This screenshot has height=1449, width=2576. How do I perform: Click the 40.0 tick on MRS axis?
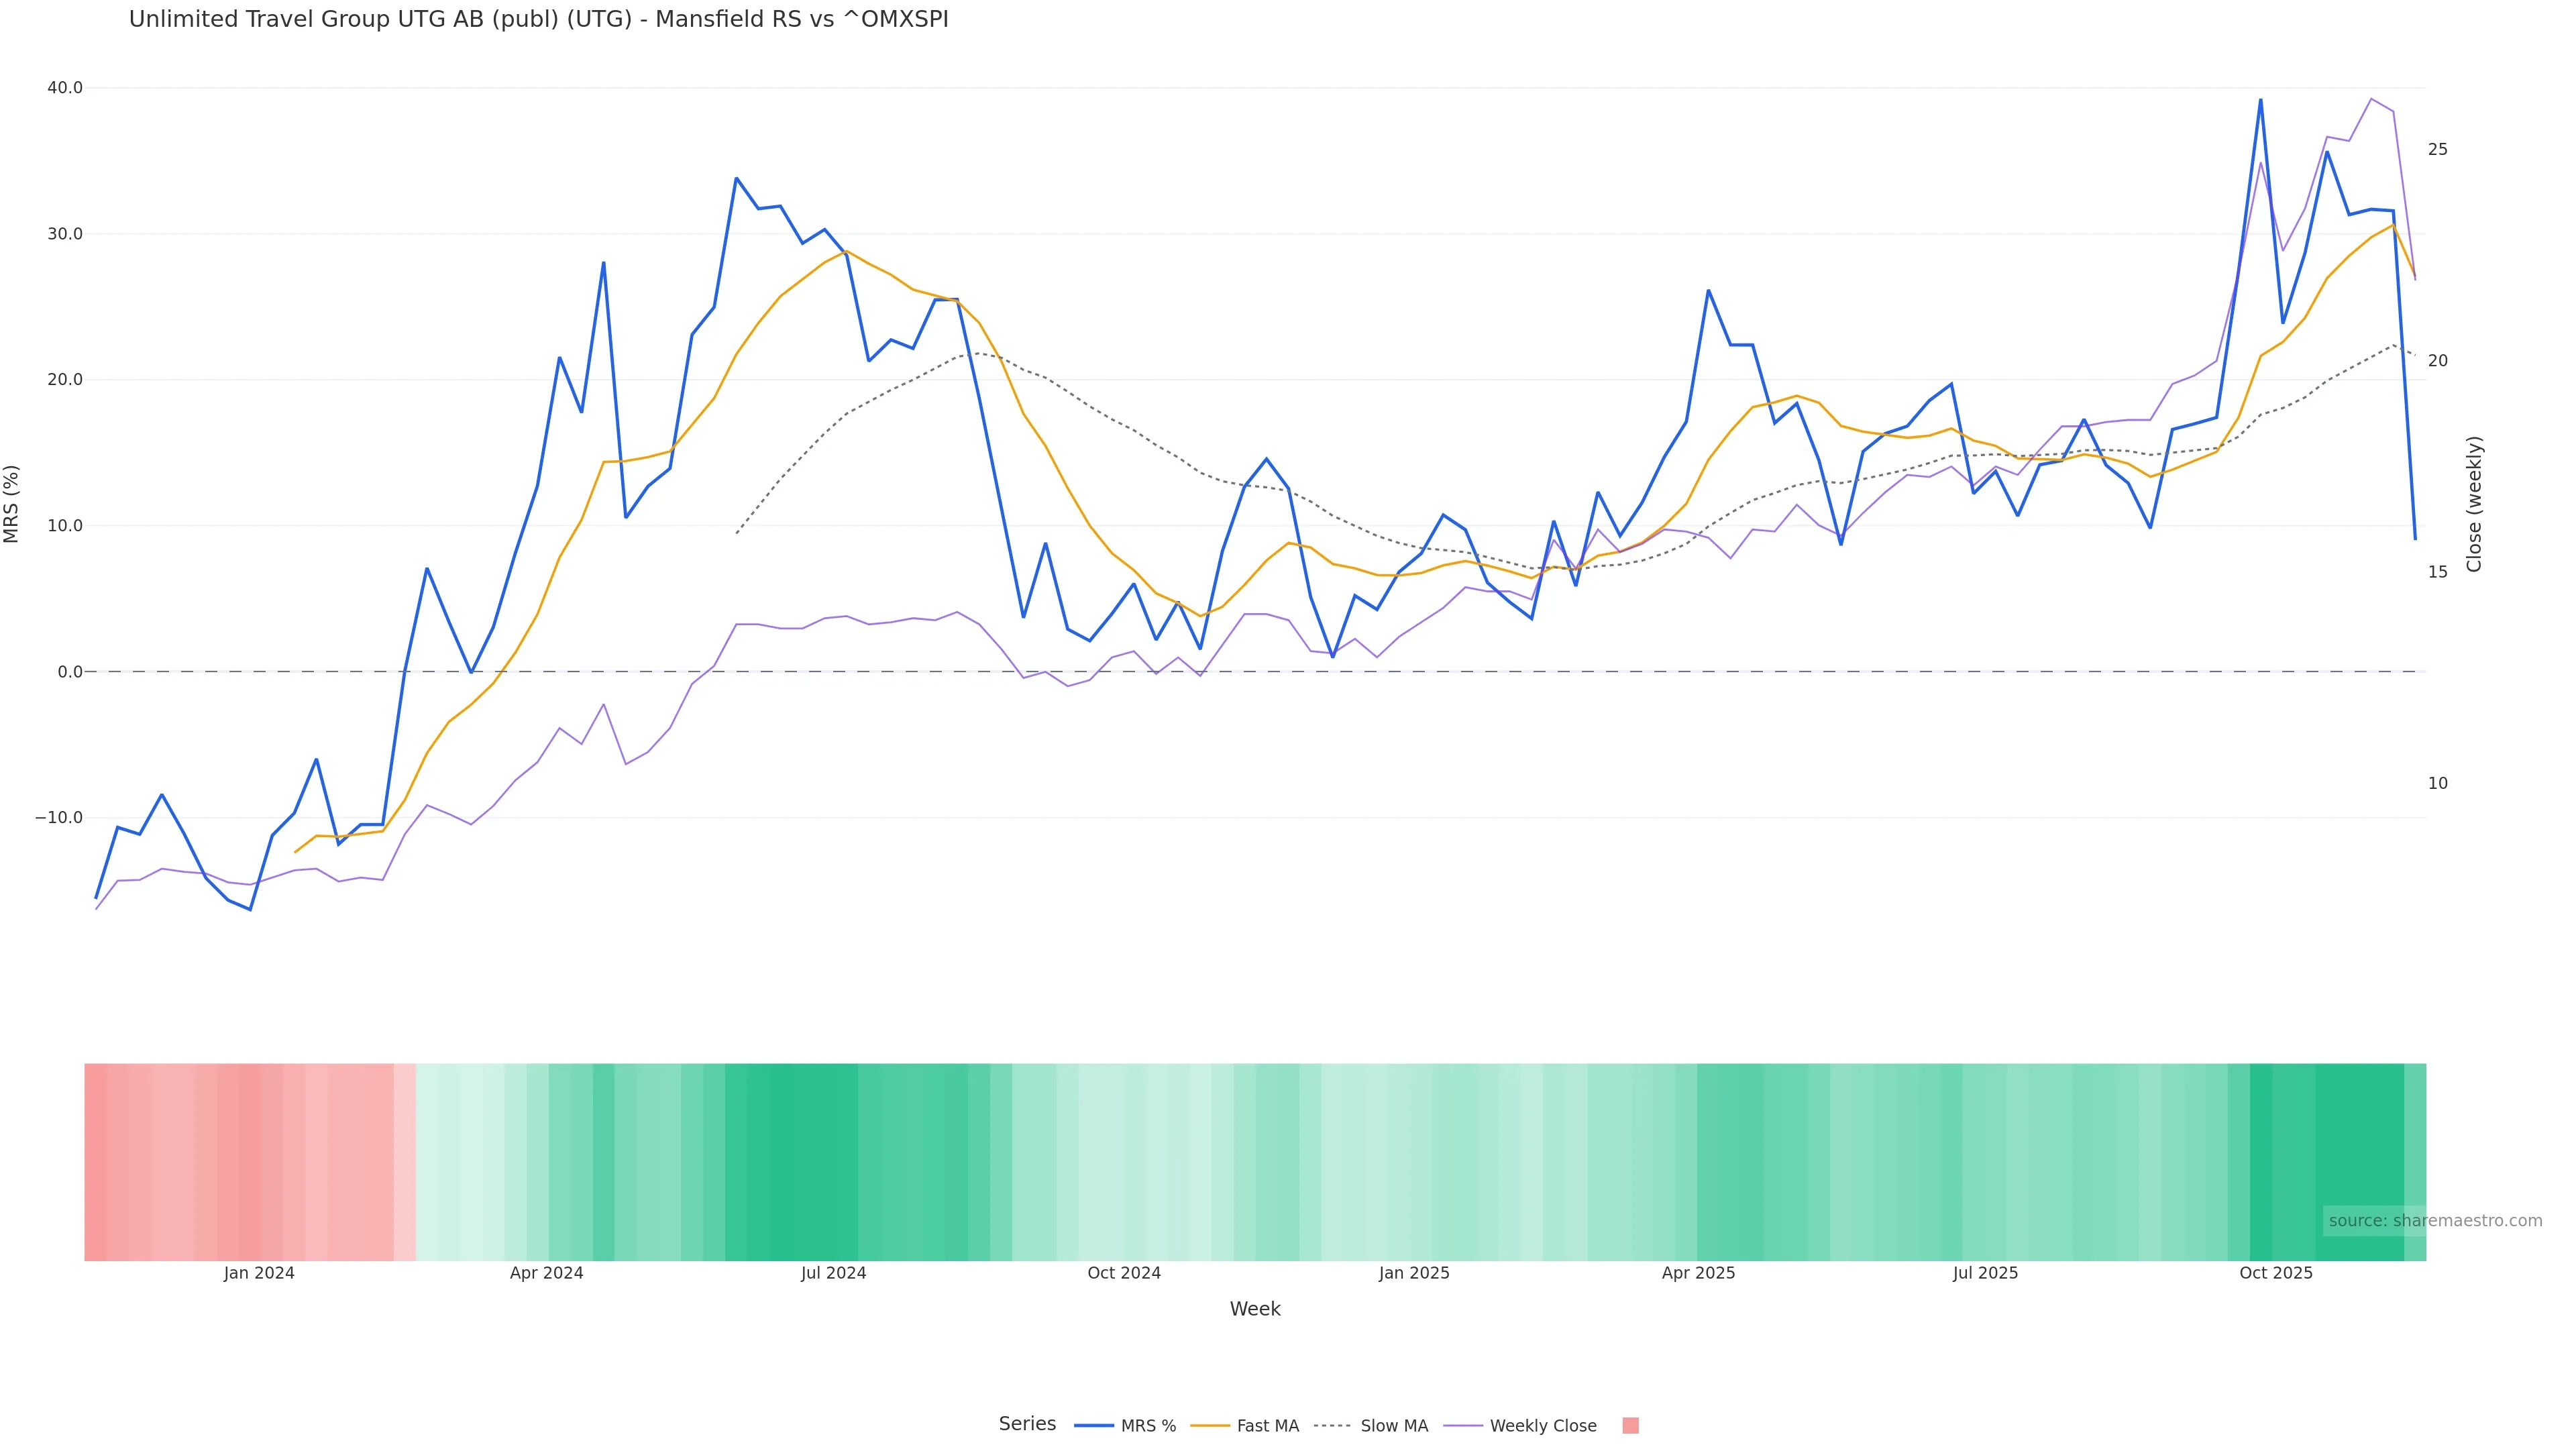coord(65,88)
